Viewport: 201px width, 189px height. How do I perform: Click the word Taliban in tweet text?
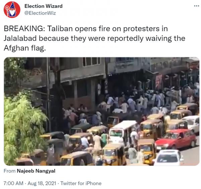(x=60, y=28)
